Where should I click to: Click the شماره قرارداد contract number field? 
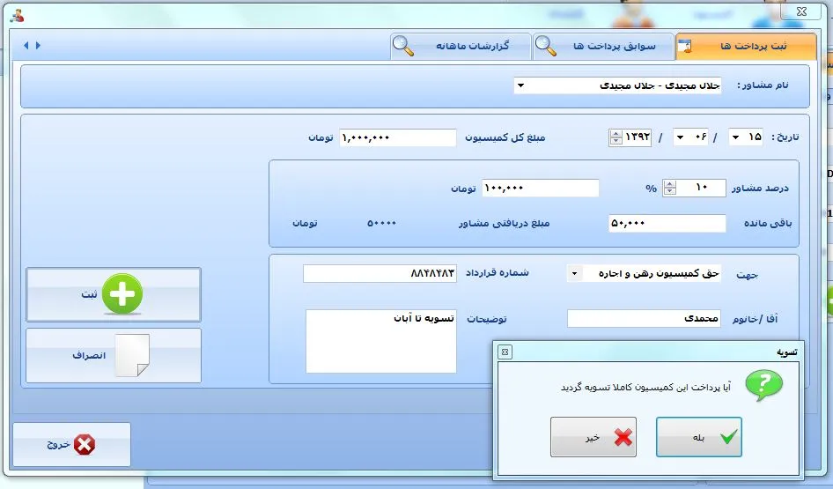click(380, 274)
